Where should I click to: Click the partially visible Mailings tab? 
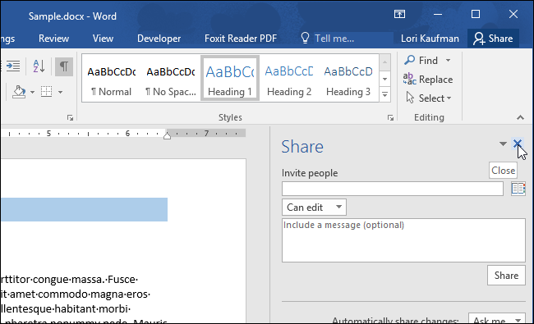pos(7,39)
